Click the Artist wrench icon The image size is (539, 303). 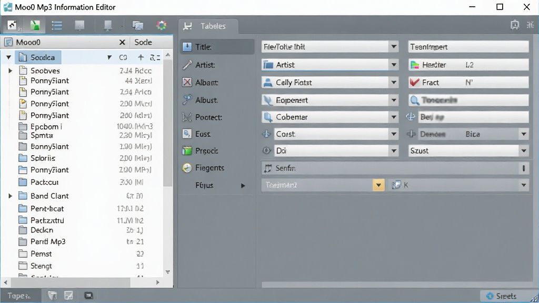pyautogui.click(x=187, y=65)
